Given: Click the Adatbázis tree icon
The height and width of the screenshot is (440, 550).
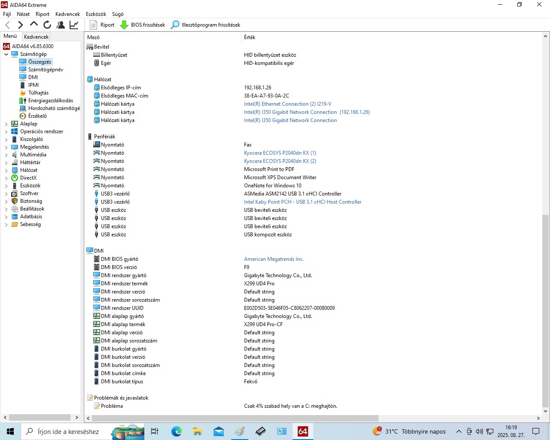Looking at the screenshot, I should 15,217.
